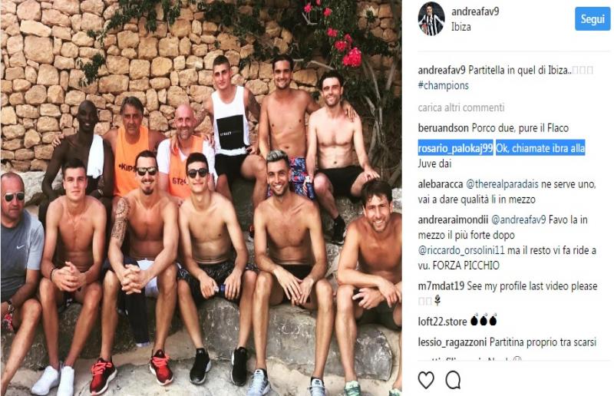This screenshot has width=614, height=396.
Task: Open andreafav9's profile picture avatar
Action: pyautogui.click(x=431, y=18)
